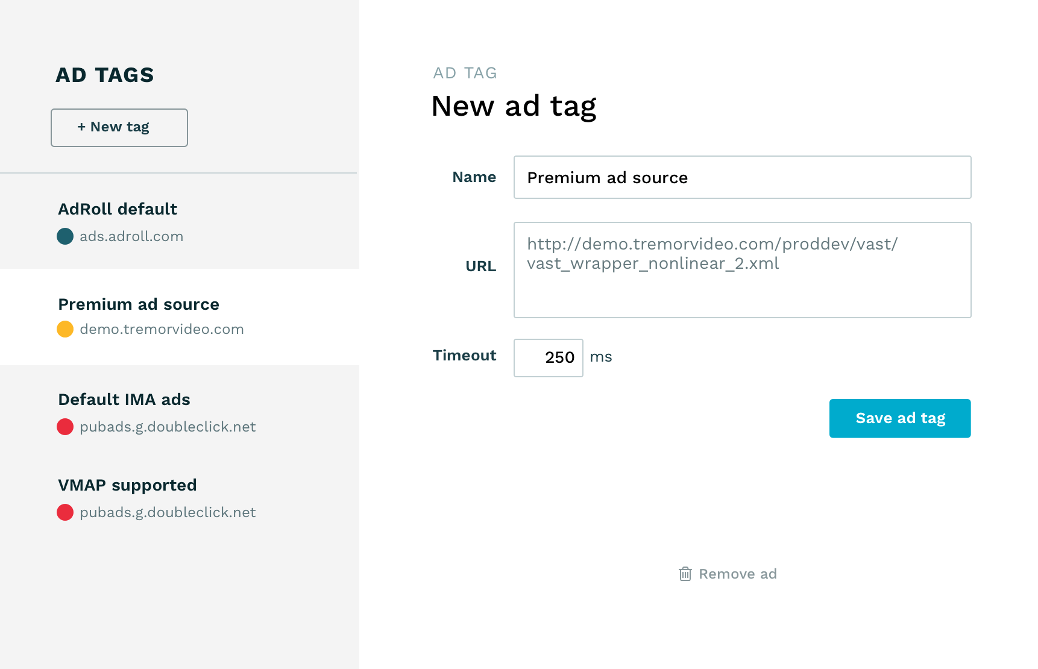This screenshot has height=669, width=1038.
Task: Click the demo.tremorvideo.com domain text
Action: 162,329
